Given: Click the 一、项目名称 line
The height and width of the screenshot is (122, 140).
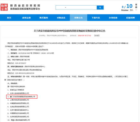Looking at the screenshot, I should click(x=28, y=50).
